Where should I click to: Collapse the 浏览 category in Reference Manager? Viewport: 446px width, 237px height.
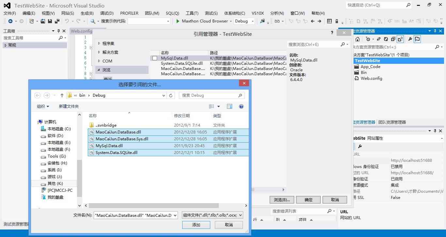click(99, 70)
